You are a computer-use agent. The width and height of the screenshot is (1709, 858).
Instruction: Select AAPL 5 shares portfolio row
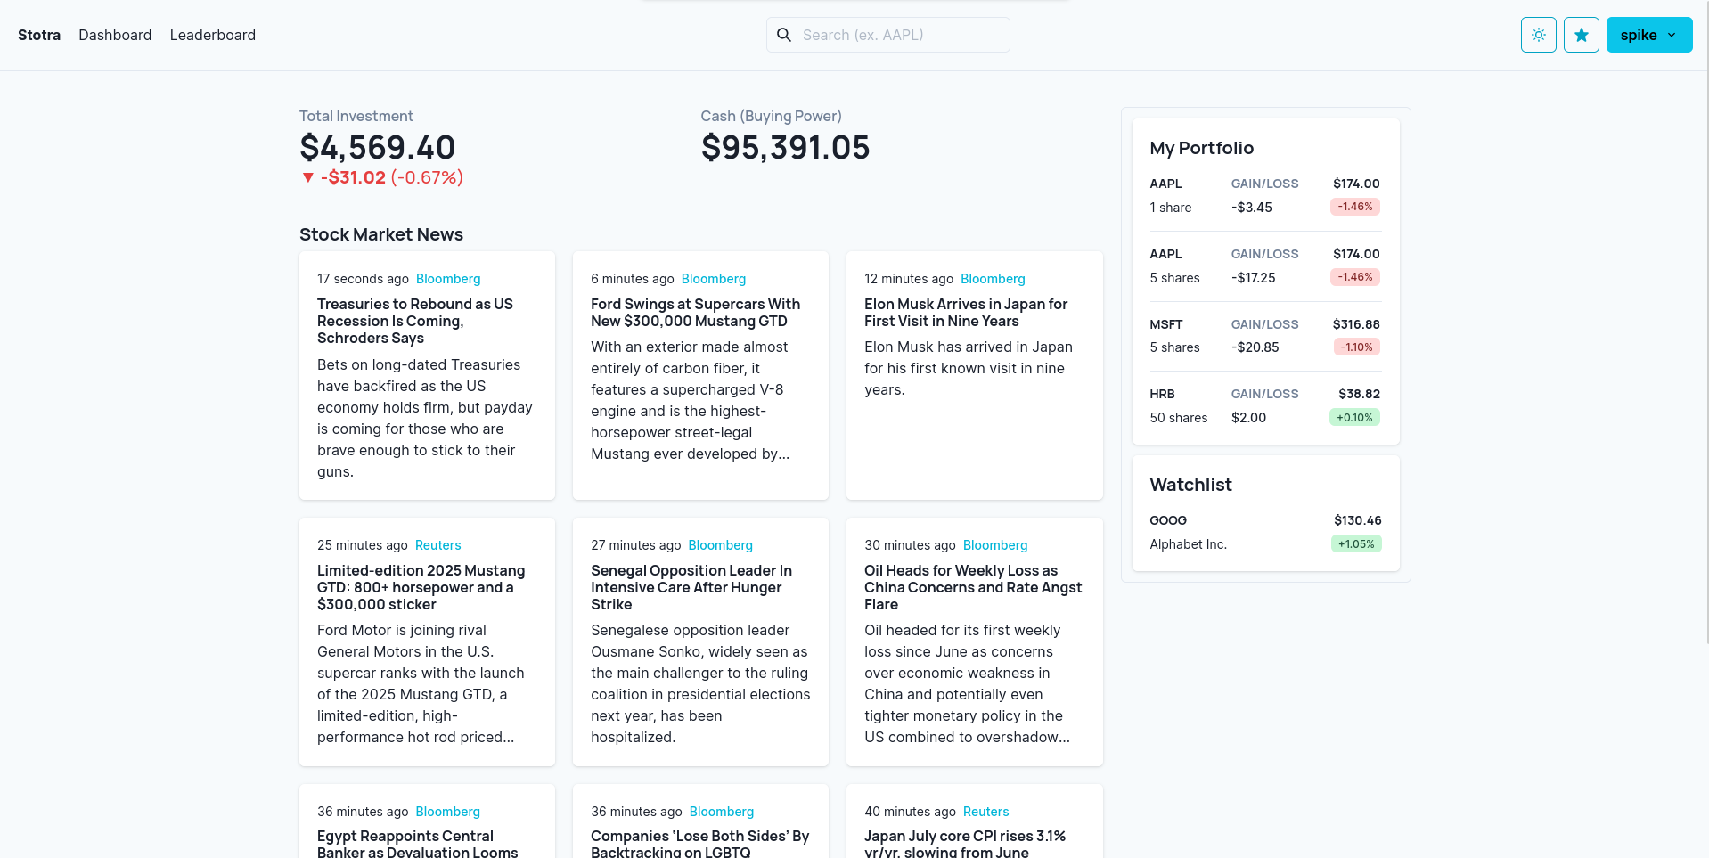[x=1265, y=266]
